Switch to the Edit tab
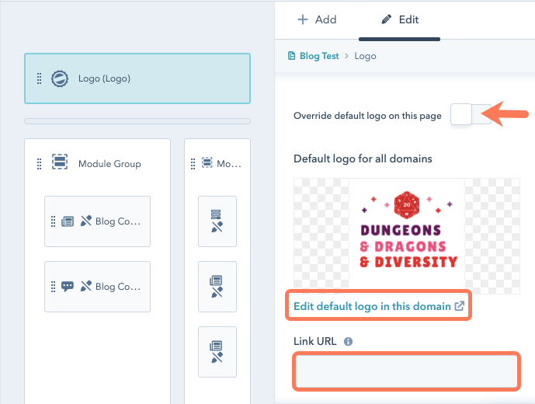 pos(400,19)
